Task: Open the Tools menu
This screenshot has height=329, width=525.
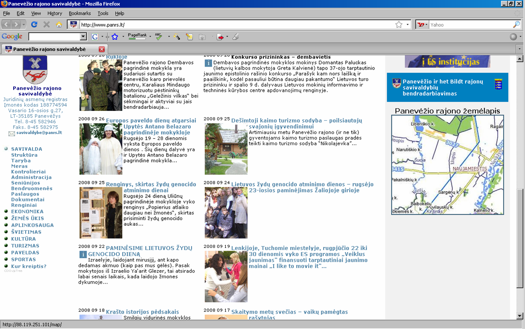Action: click(103, 14)
